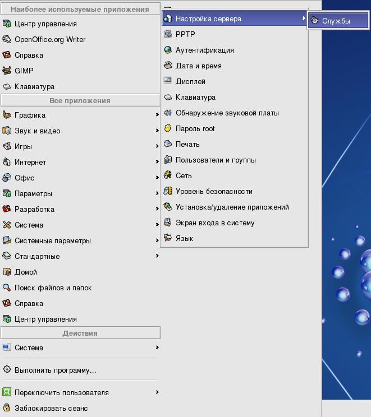
Task: Click the Интернет category icon
Action: click(x=7, y=162)
